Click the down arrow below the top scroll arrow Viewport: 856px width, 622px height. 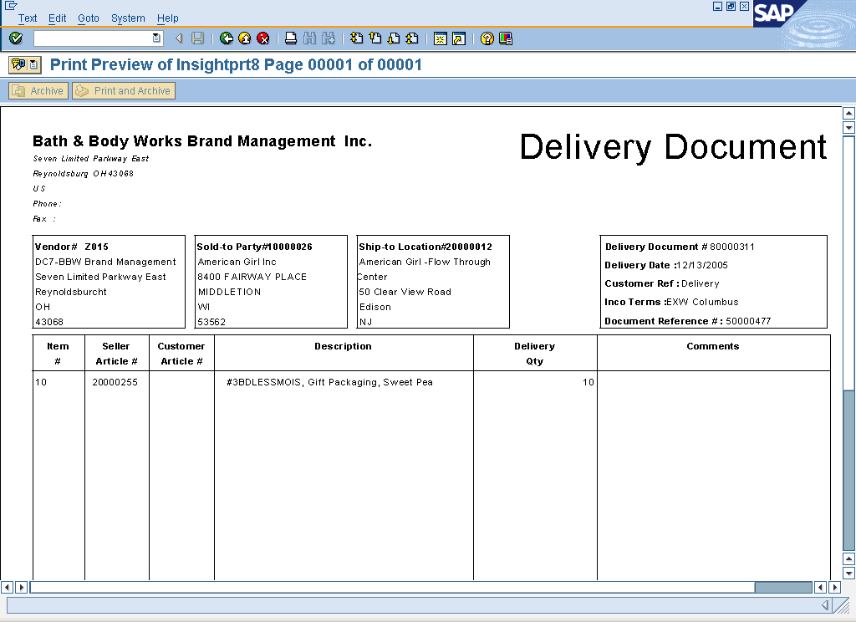pyautogui.click(x=848, y=128)
